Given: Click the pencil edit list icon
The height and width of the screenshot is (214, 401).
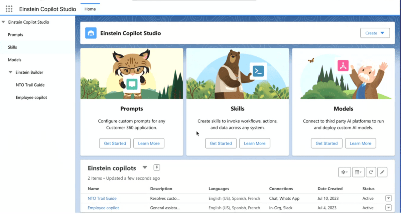Looking at the screenshot, I should click(x=382, y=172).
